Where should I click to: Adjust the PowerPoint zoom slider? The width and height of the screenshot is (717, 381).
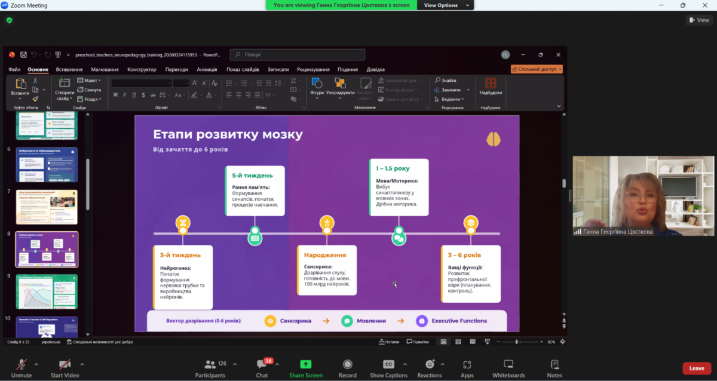tap(516, 342)
